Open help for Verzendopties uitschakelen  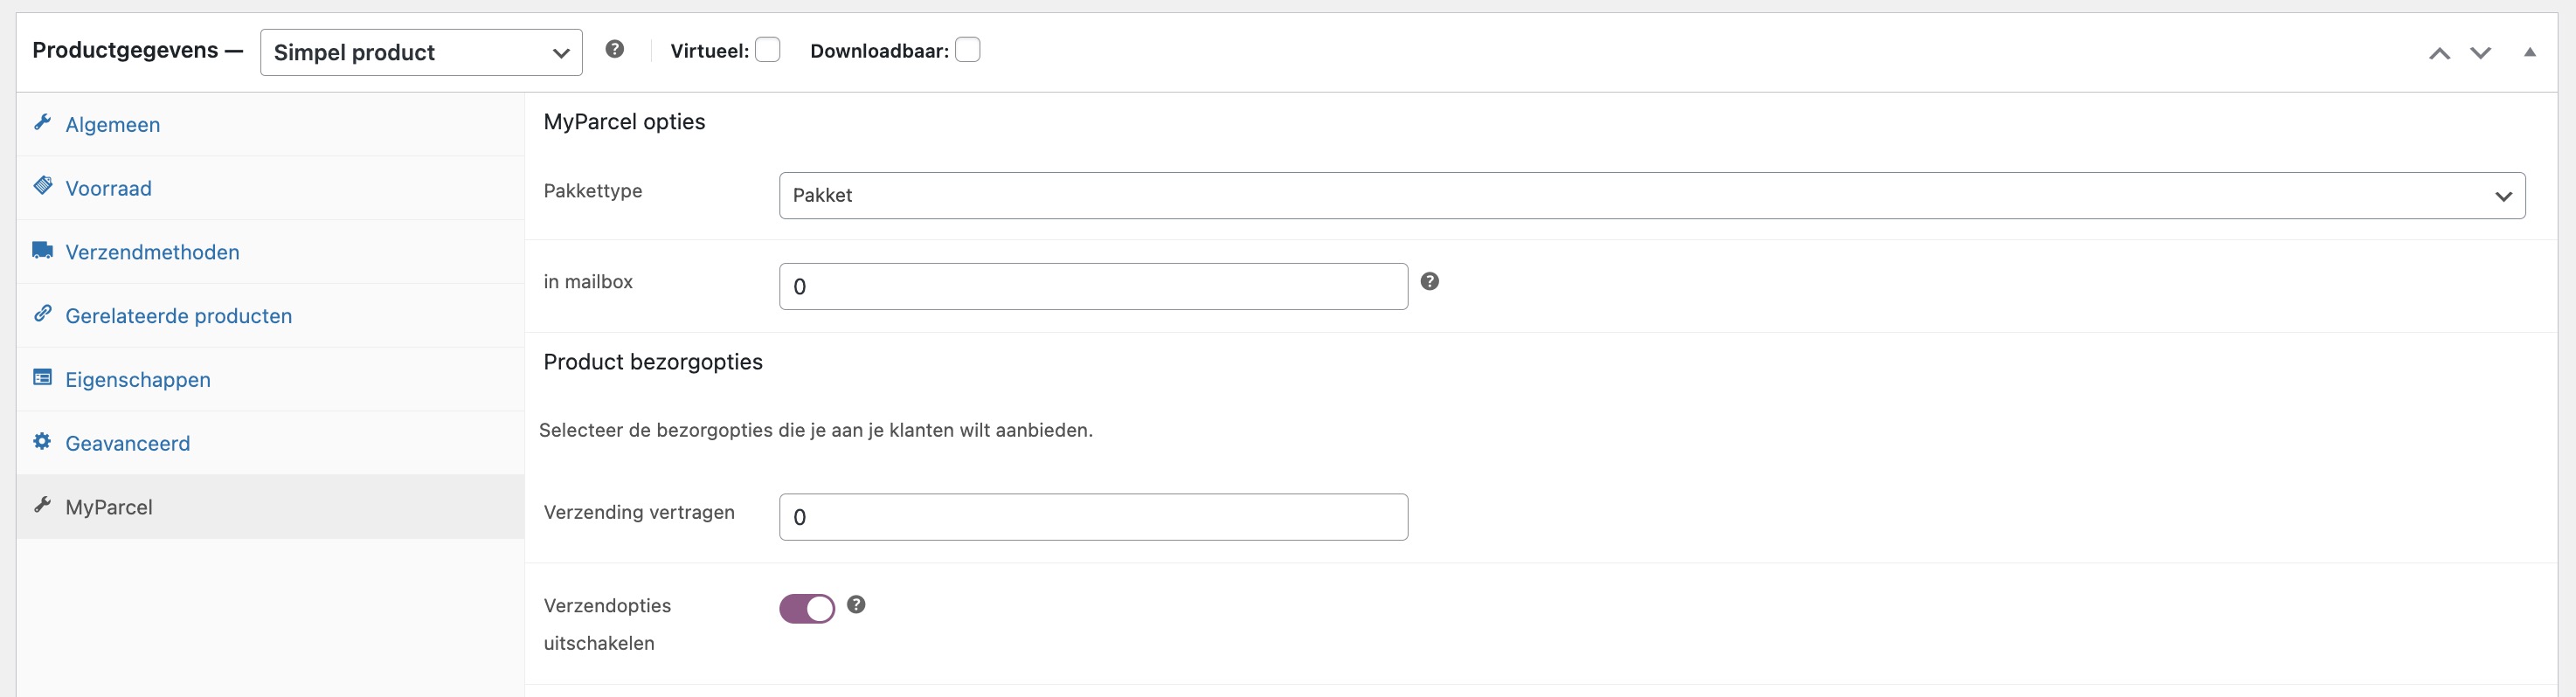click(856, 604)
